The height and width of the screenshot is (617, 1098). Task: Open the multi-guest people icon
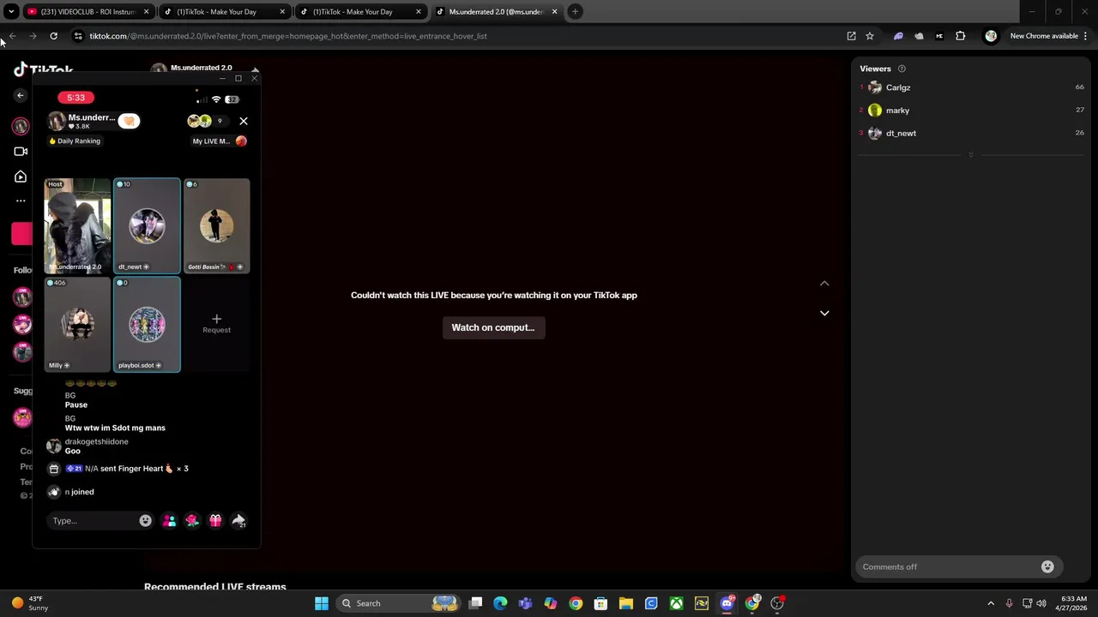point(169,520)
